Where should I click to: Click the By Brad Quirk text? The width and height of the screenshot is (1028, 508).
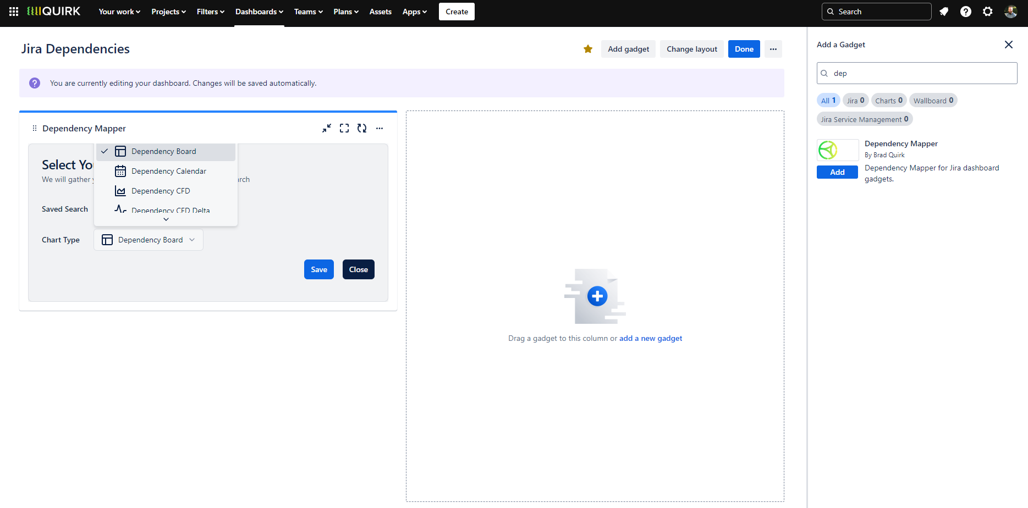pos(884,155)
